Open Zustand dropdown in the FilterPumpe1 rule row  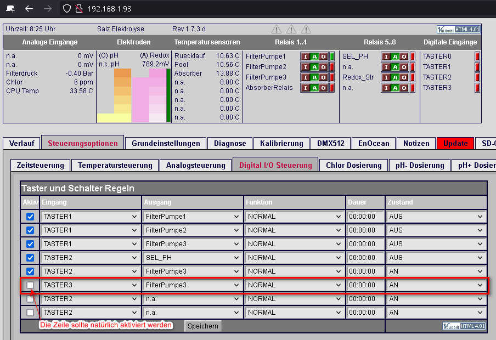pos(436,217)
